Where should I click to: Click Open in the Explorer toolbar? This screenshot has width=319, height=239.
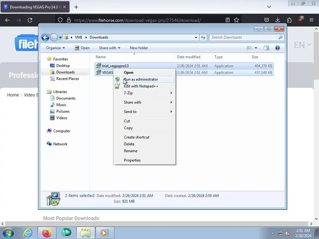click(x=82, y=48)
